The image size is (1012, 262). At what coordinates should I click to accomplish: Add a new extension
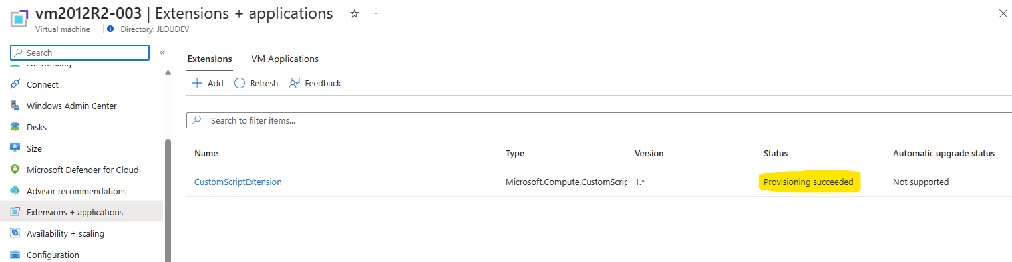pos(208,83)
